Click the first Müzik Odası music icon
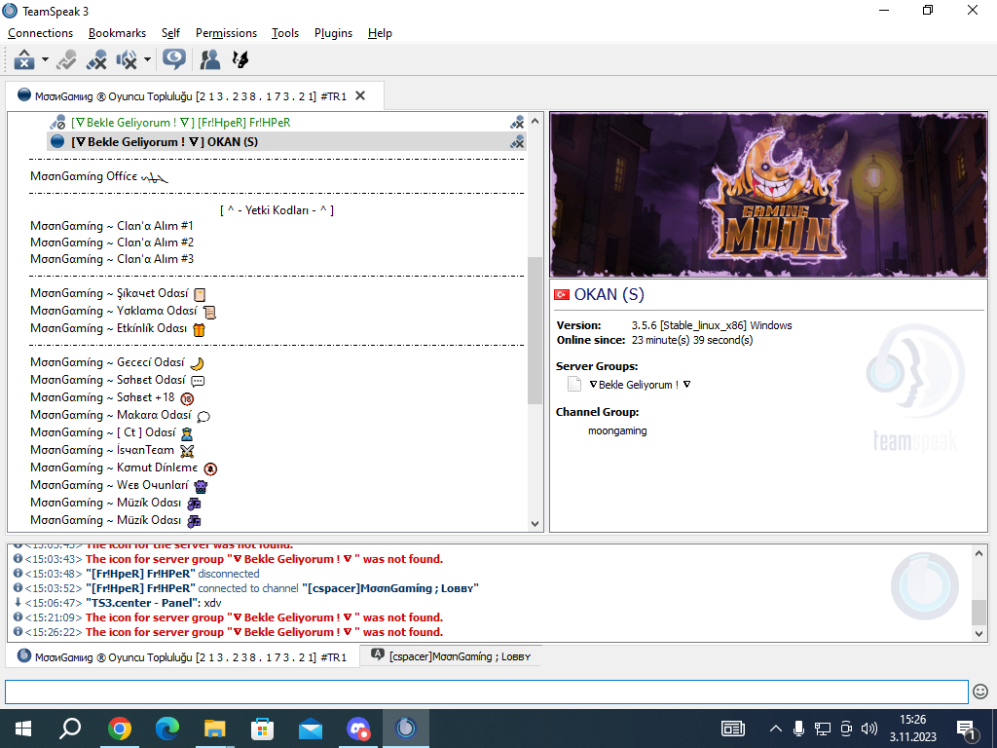The width and height of the screenshot is (997, 748). (194, 504)
